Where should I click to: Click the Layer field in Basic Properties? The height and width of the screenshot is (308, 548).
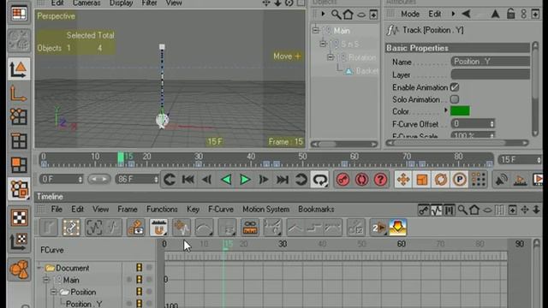491,74
